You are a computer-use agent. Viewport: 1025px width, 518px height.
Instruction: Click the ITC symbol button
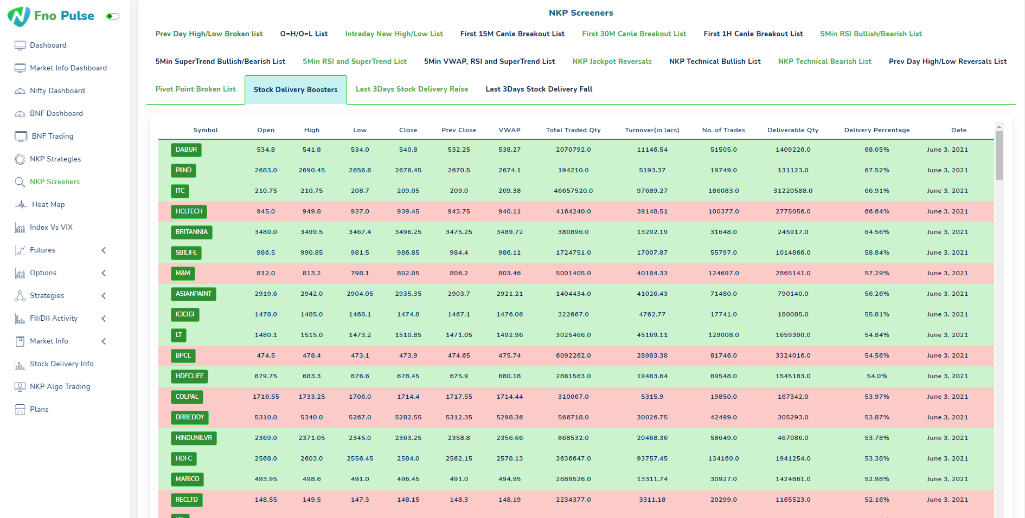click(x=180, y=191)
